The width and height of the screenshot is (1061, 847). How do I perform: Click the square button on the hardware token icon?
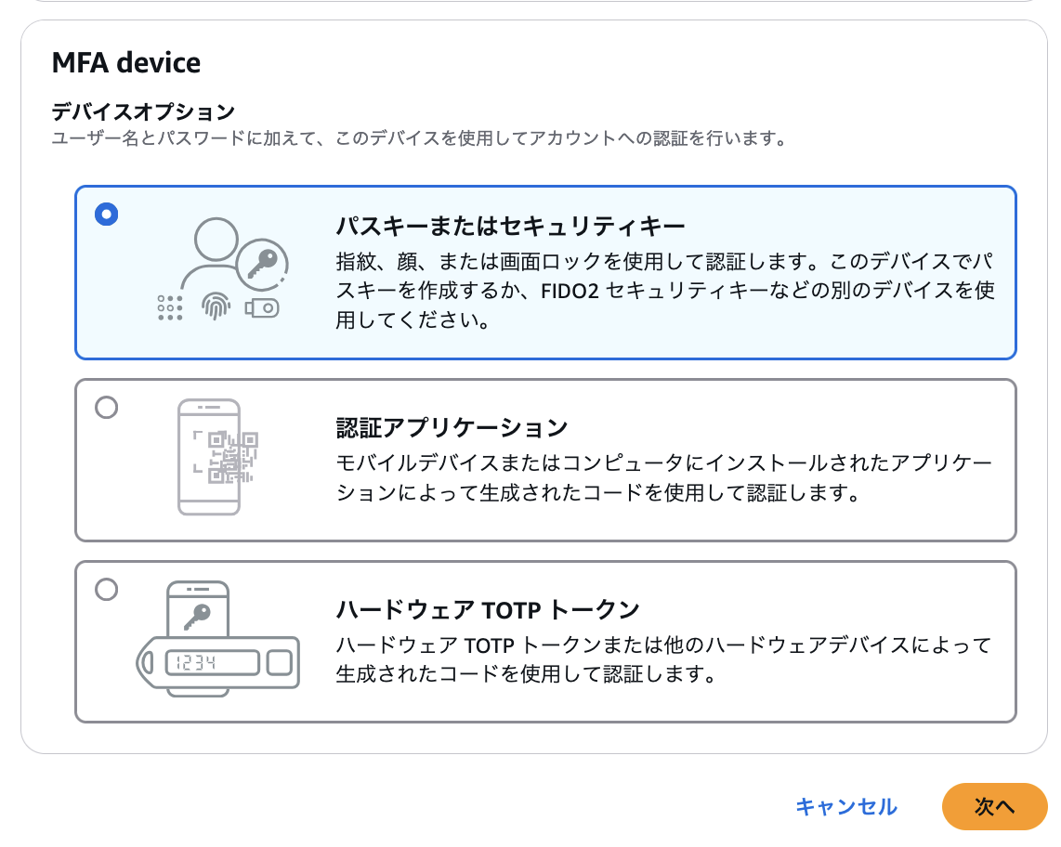click(279, 663)
